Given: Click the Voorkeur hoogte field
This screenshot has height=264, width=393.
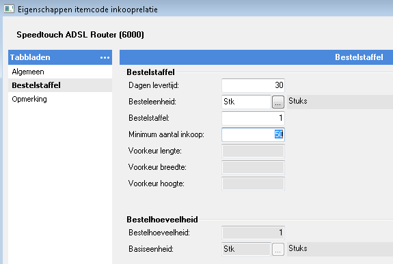Looking at the screenshot, I should click(x=253, y=184).
